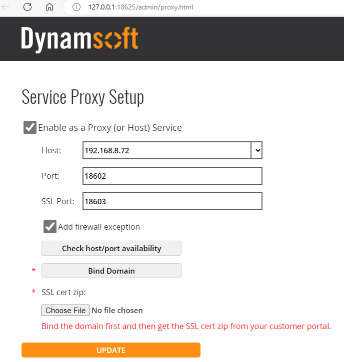The width and height of the screenshot is (344, 362).
Task: Select the SSL Port field with 18603
Action: [x=172, y=201]
